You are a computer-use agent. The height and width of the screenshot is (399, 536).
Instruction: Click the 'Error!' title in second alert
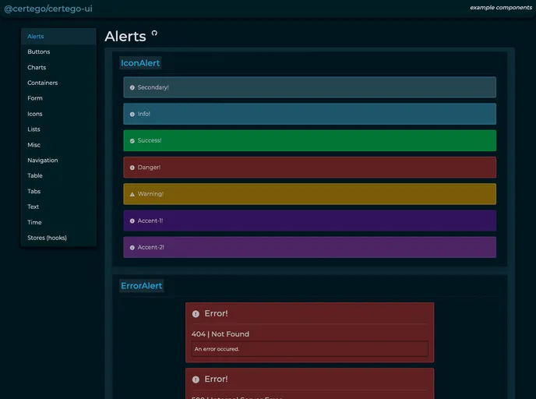pos(216,380)
